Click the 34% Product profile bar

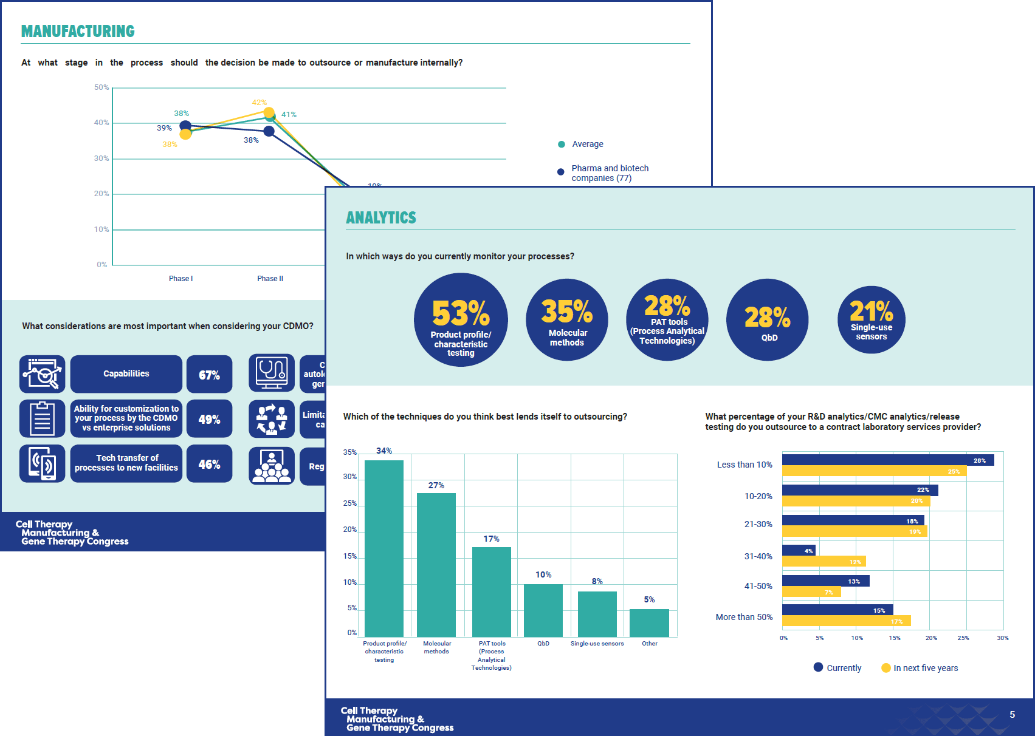pyautogui.click(x=384, y=548)
